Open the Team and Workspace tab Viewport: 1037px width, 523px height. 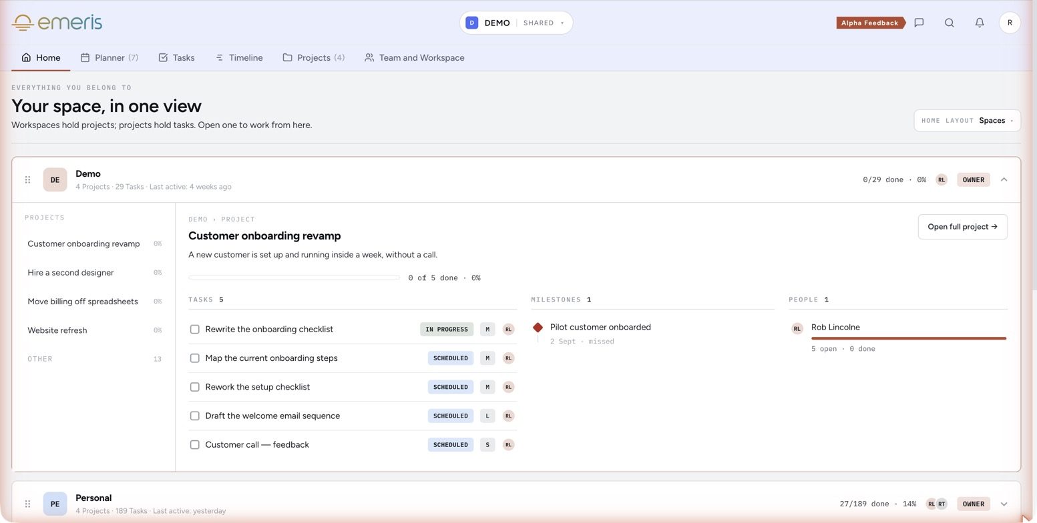coord(415,57)
